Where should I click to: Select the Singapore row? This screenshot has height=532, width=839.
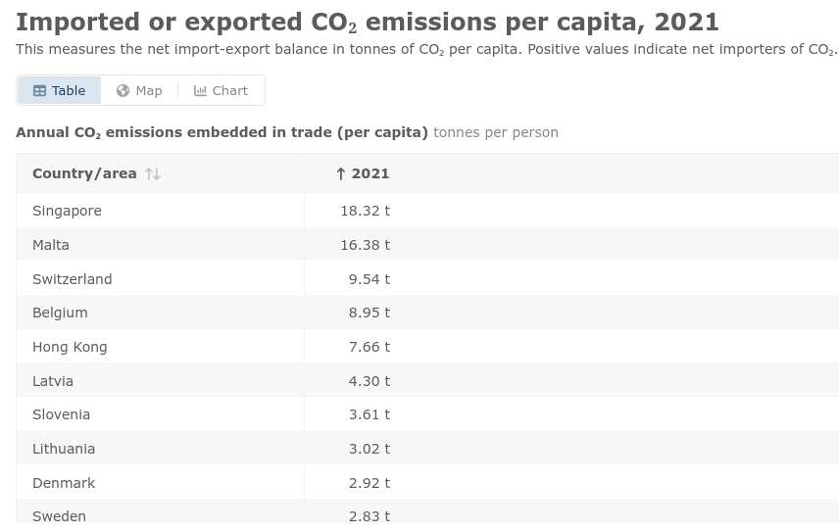[67, 211]
